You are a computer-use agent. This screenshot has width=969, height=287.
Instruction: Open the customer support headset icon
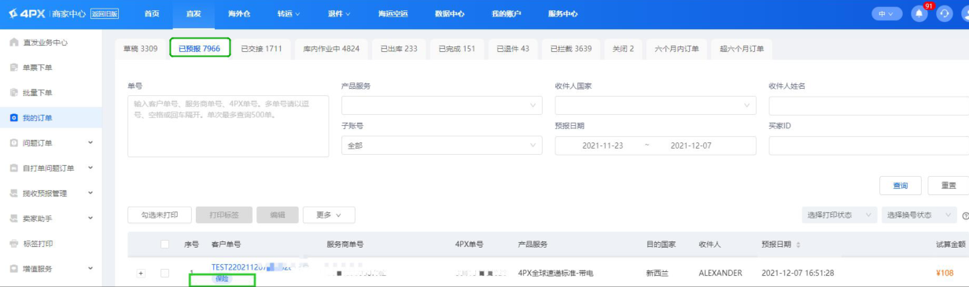coord(944,14)
